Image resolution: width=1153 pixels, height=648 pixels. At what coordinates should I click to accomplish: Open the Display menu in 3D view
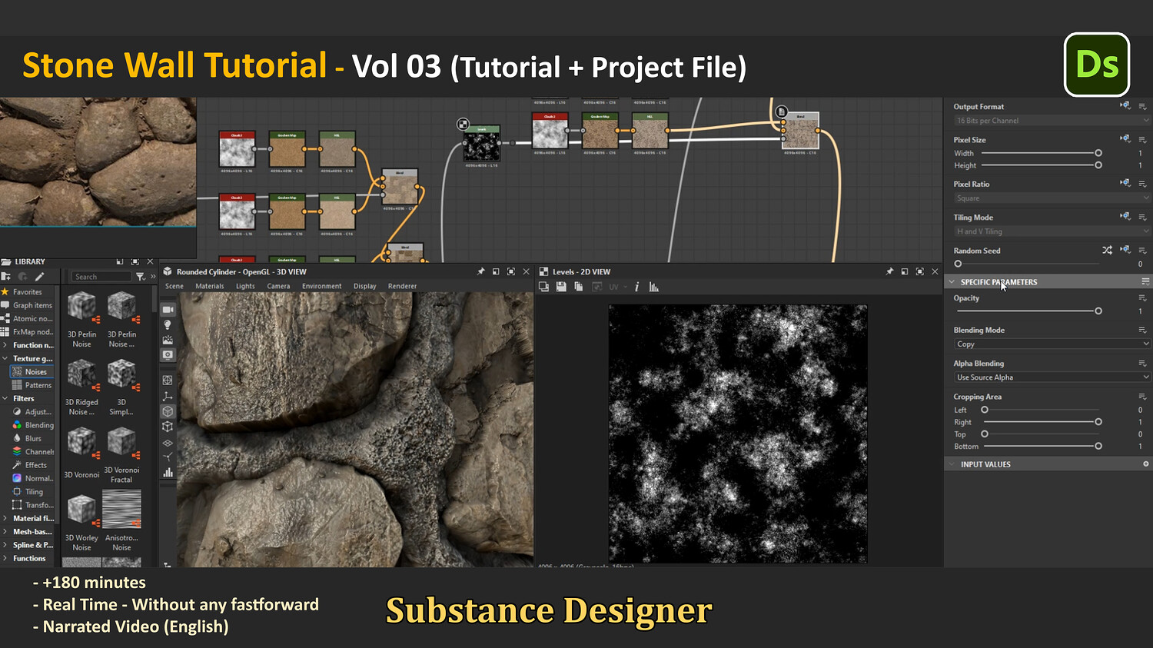click(365, 286)
